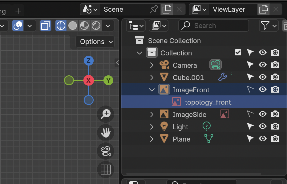Open the Outliner filter dropdown
The height and width of the screenshot is (184, 287).
point(269,26)
